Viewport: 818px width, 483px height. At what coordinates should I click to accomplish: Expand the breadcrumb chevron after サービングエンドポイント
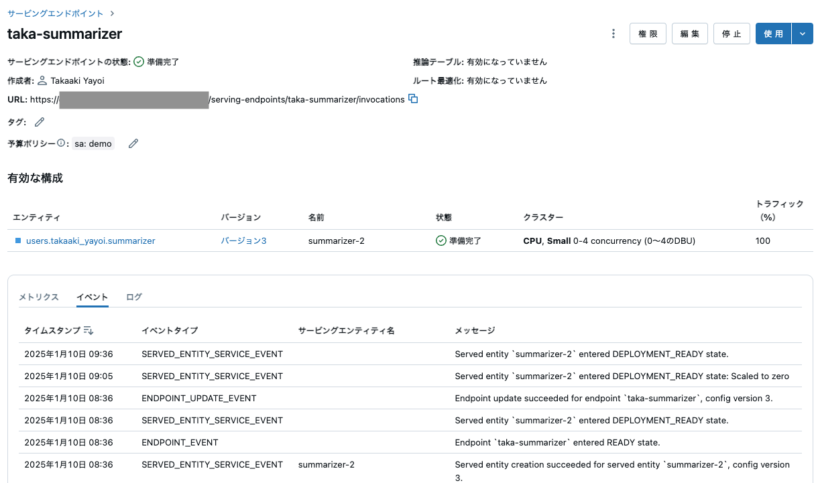point(111,13)
